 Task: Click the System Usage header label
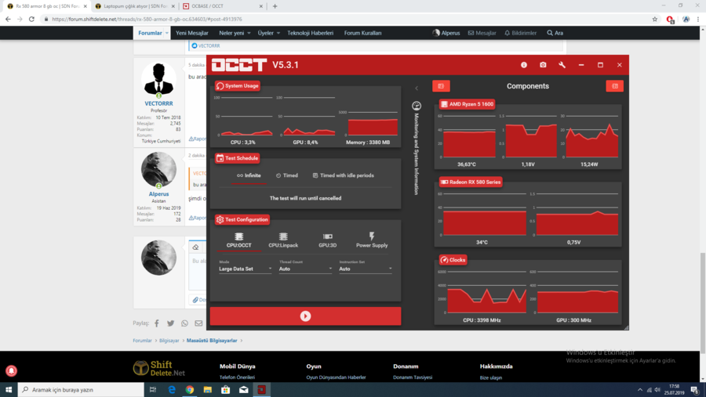[237, 86]
